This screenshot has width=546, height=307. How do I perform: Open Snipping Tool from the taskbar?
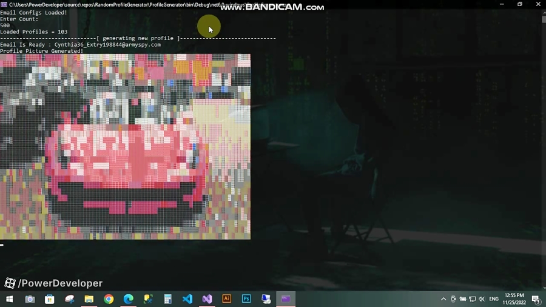pyautogui.click(x=70, y=299)
